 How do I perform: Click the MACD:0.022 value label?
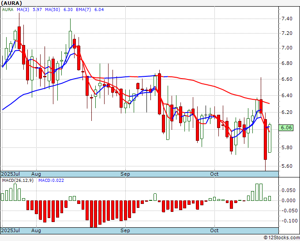point(51,181)
